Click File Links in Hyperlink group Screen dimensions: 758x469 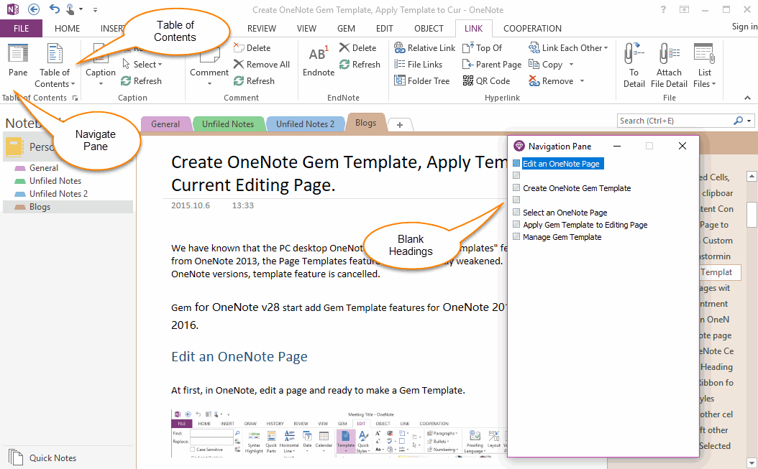coord(418,64)
